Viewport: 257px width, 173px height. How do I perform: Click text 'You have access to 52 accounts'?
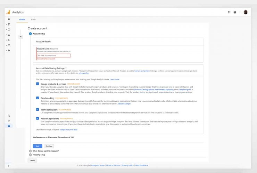coord(45,137)
